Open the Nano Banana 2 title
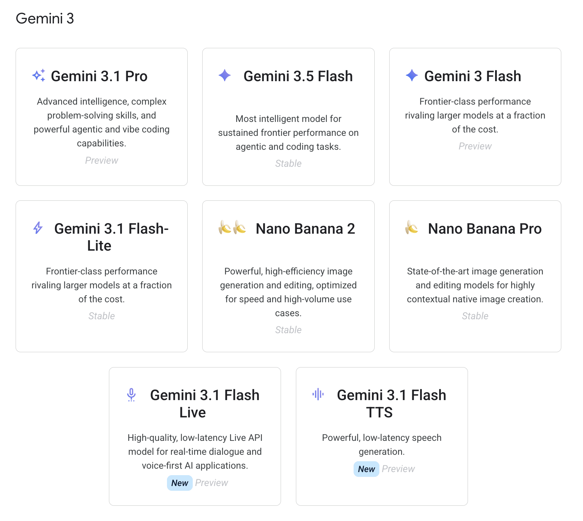Image resolution: width=583 pixels, height=521 pixels. (x=305, y=229)
